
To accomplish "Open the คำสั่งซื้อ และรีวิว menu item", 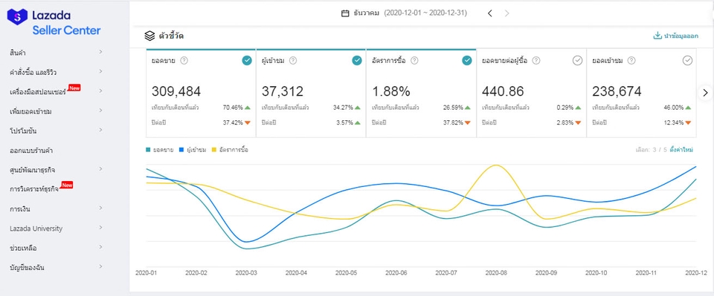I will click(33, 72).
